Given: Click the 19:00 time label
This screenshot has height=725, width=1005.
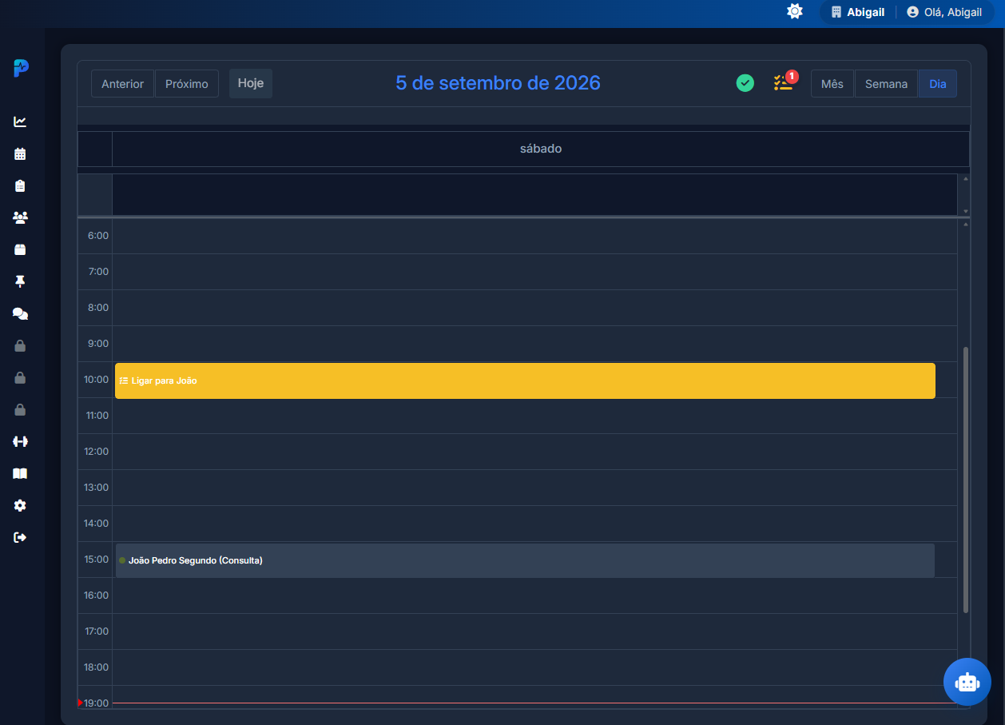Looking at the screenshot, I should pos(96,703).
